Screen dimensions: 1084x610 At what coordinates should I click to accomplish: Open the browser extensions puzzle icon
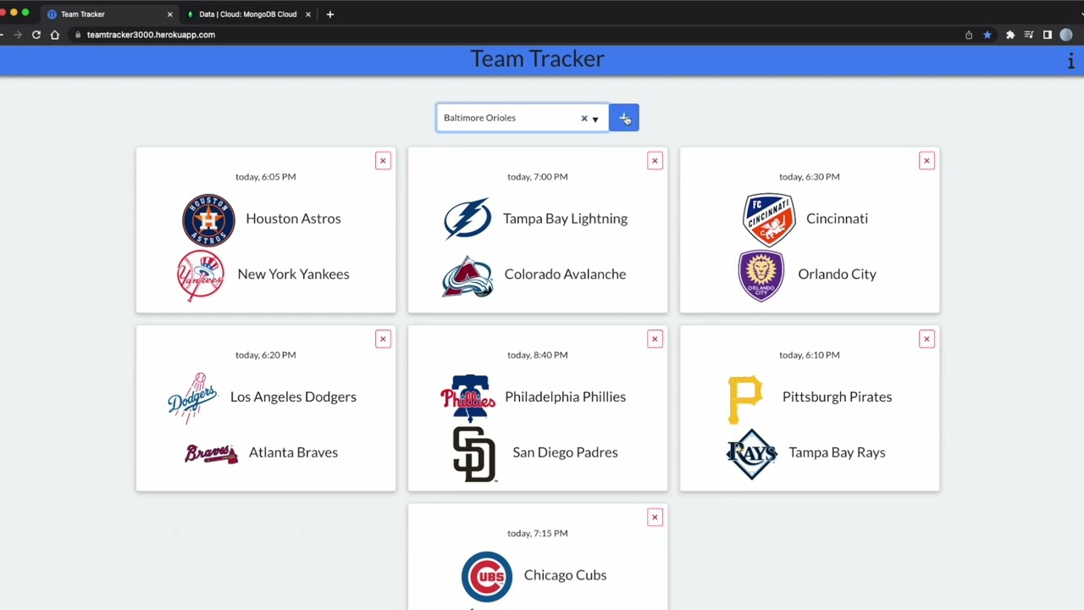pyautogui.click(x=1010, y=35)
